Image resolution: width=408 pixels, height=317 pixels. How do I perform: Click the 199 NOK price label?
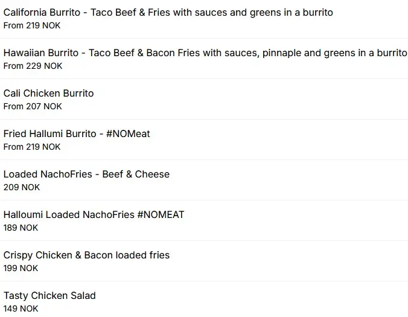[x=21, y=268]
